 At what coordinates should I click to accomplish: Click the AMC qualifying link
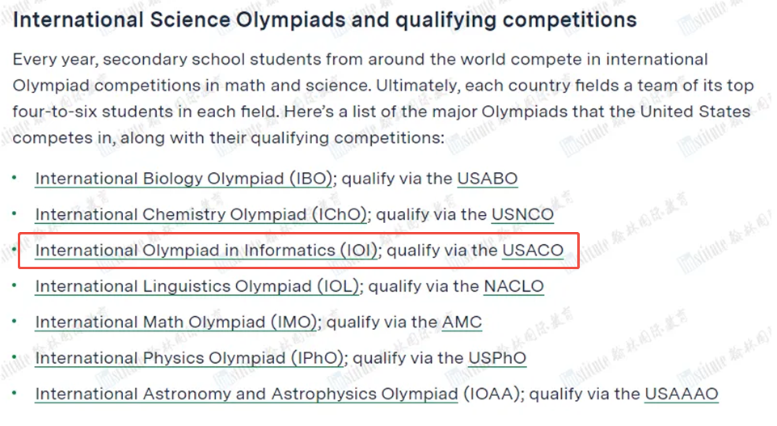pos(462,323)
